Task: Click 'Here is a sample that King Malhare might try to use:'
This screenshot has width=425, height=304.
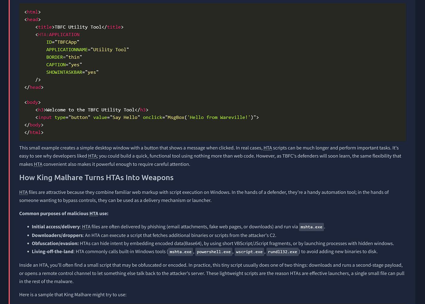Action: click(73, 295)
